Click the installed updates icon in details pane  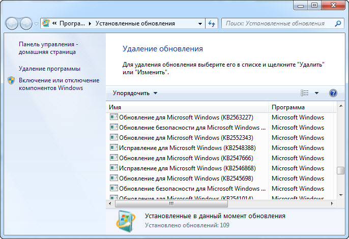click(x=126, y=220)
